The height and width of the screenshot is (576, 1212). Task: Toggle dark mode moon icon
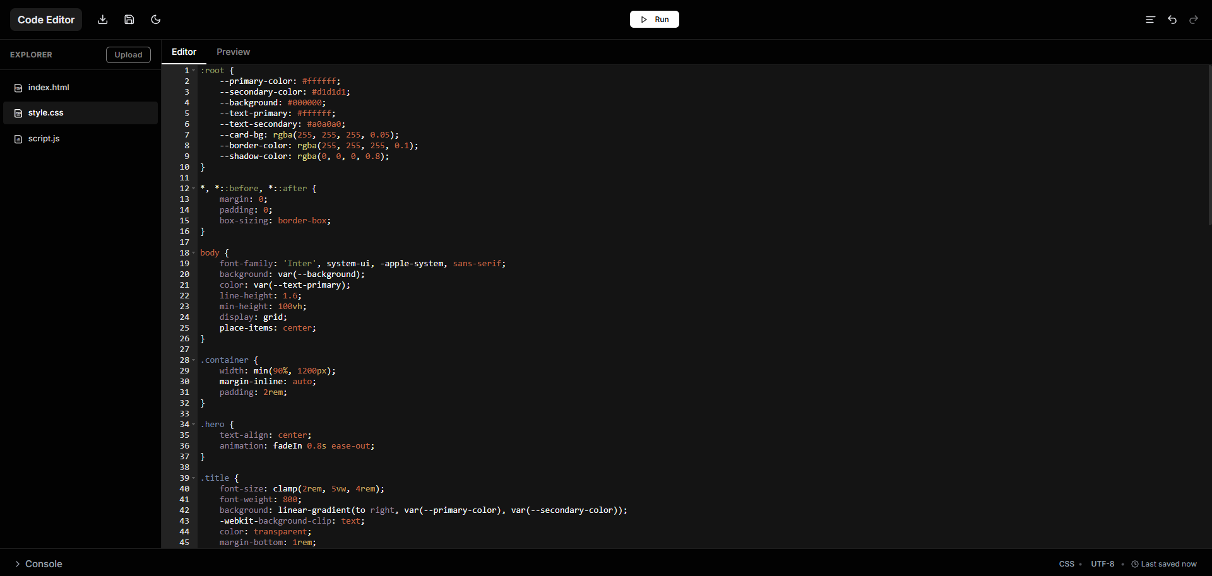(156, 20)
